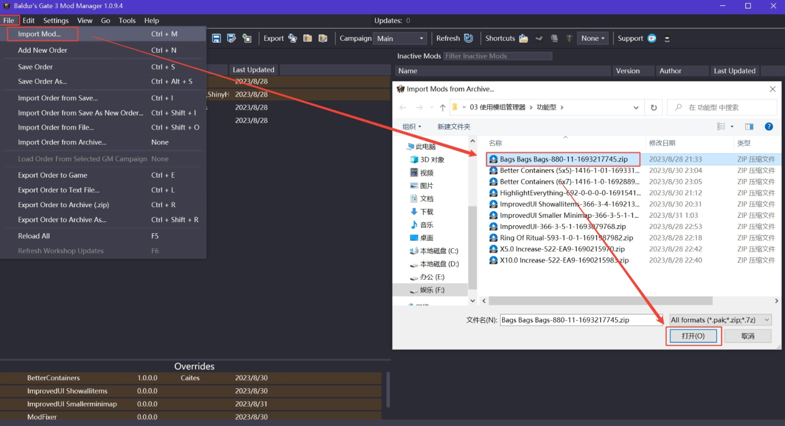The width and height of the screenshot is (785, 426).
Task: Open the None dropdown in the toolbar
Action: click(x=593, y=38)
